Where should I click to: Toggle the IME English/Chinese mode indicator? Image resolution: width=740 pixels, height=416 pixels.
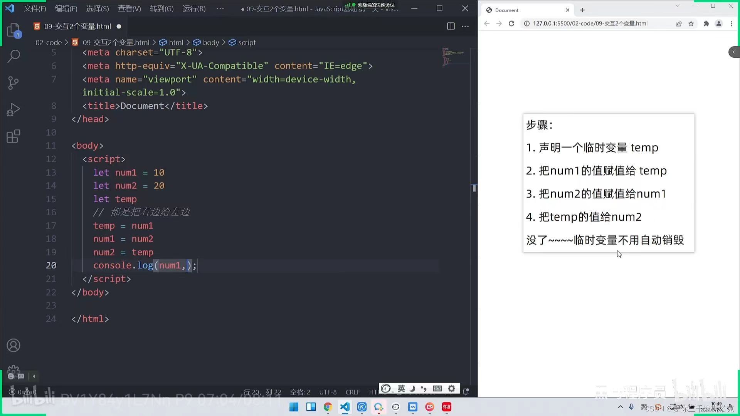[x=401, y=388]
